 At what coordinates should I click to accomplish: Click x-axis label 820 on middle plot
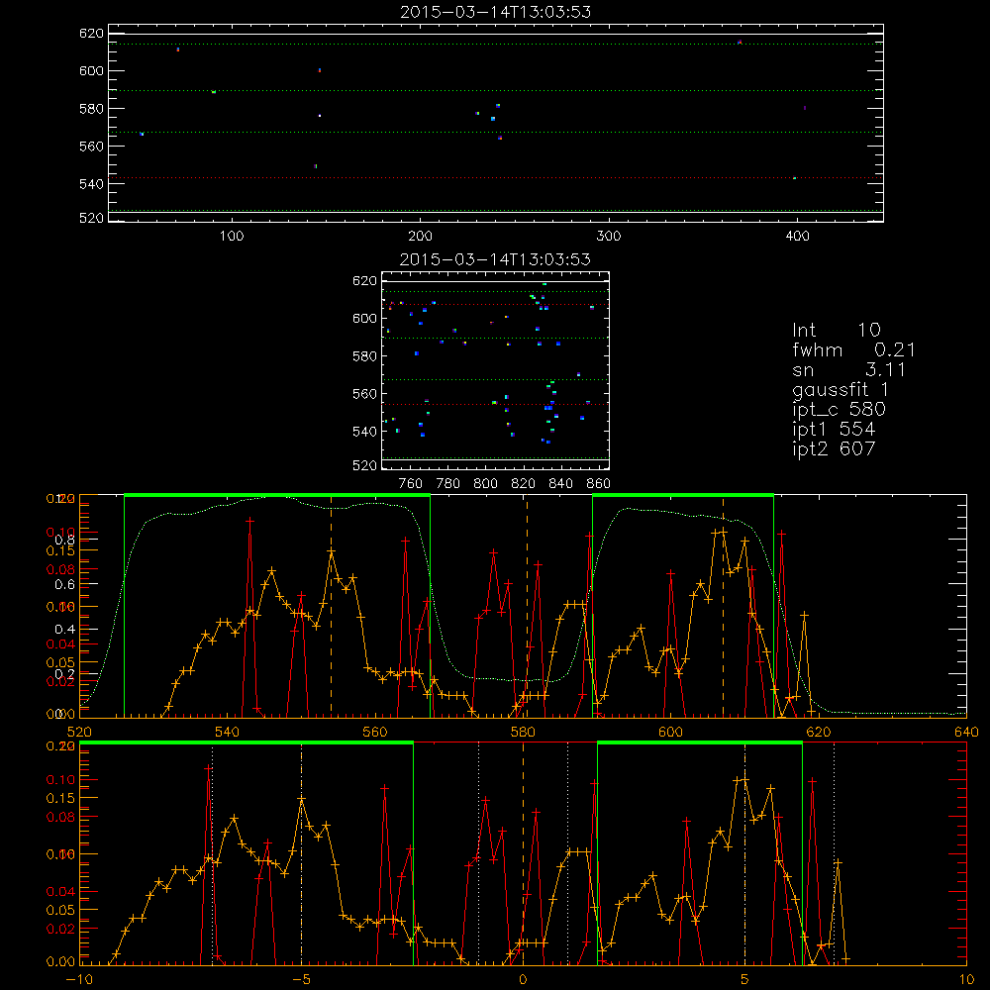pos(524,484)
